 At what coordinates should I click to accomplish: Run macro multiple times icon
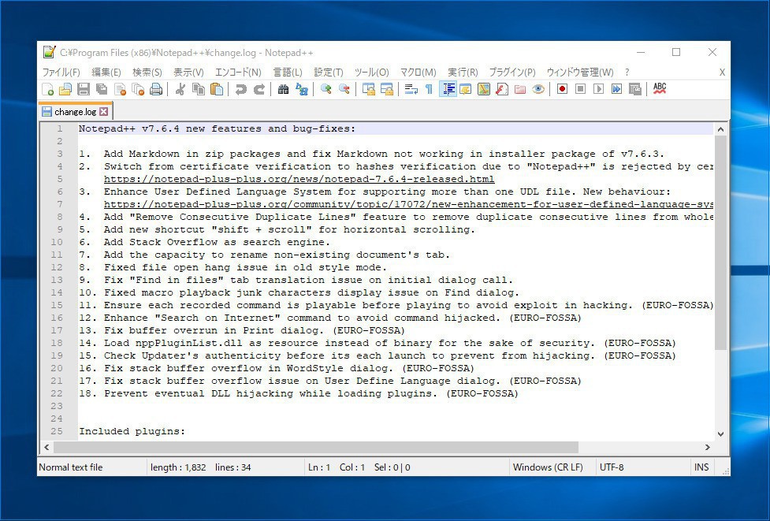click(x=616, y=89)
